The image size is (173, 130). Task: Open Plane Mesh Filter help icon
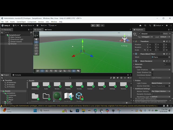coord(164,54)
